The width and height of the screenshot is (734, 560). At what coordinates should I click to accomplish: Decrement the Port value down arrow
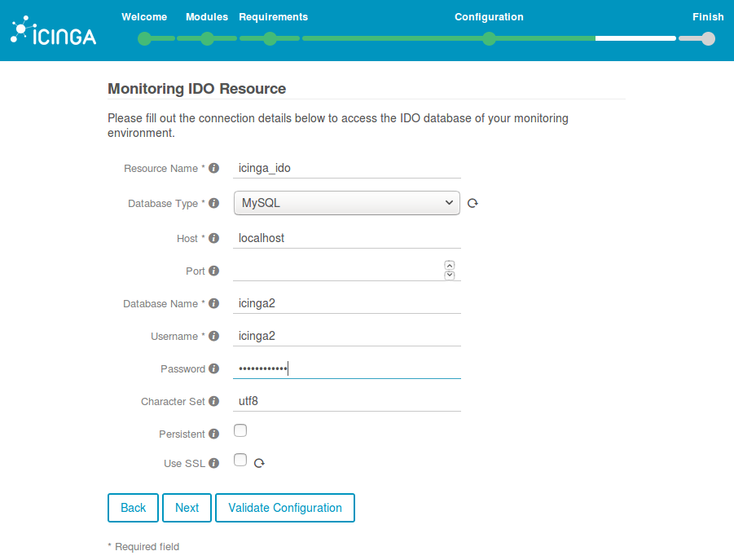450,276
